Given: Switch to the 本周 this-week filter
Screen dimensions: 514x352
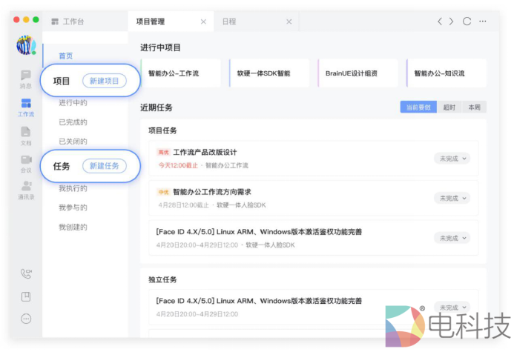Looking at the screenshot, I should coord(474,107).
